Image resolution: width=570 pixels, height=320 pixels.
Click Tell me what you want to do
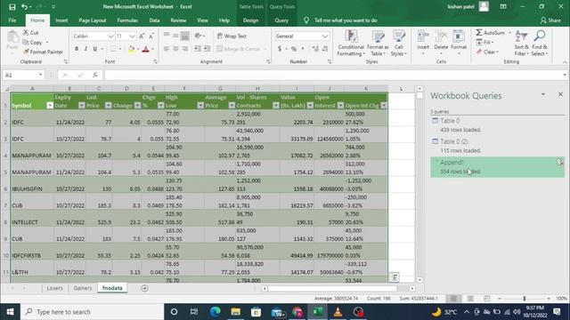pyautogui.click(x=346, y=20)
